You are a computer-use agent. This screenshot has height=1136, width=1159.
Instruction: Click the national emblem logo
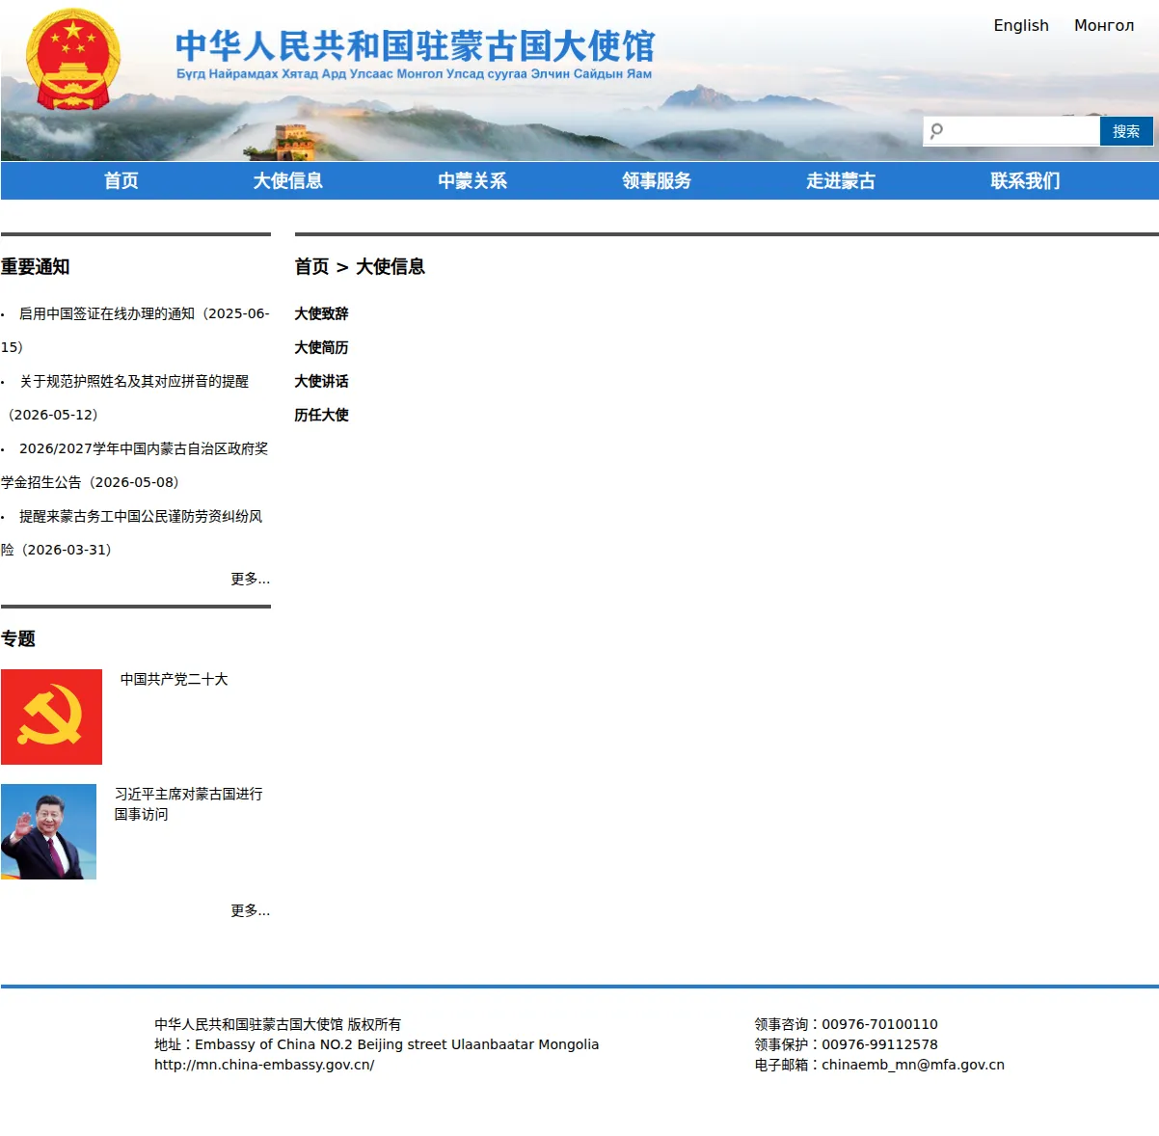click(73, 60)
